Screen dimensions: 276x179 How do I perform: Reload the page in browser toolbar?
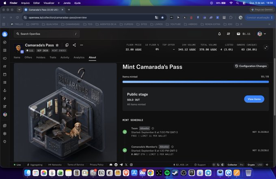[17, 17]
